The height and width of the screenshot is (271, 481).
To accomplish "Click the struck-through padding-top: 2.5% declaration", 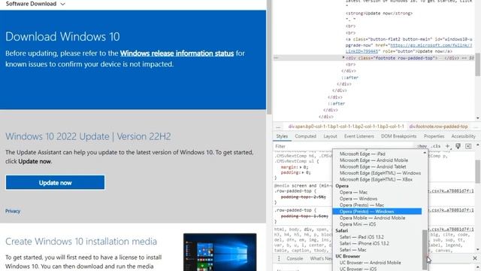I will [x=303, y=197].
